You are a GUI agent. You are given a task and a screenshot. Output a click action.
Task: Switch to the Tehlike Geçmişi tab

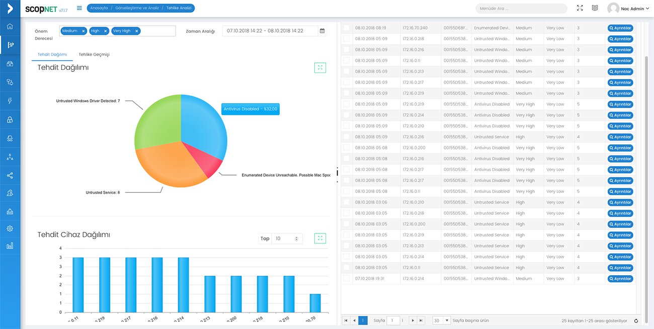(94, 54)
